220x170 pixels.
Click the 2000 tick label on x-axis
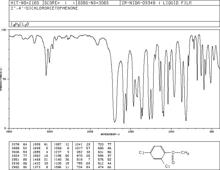coord(90,132)
